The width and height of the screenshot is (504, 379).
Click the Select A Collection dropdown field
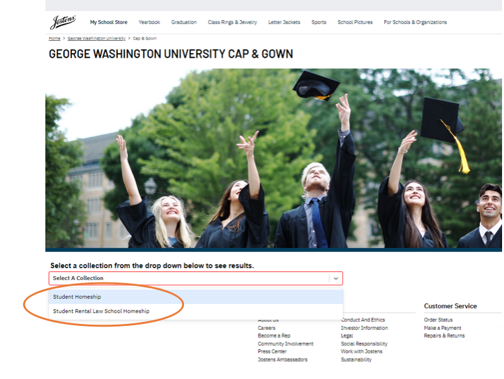click(x=196, y=279)
